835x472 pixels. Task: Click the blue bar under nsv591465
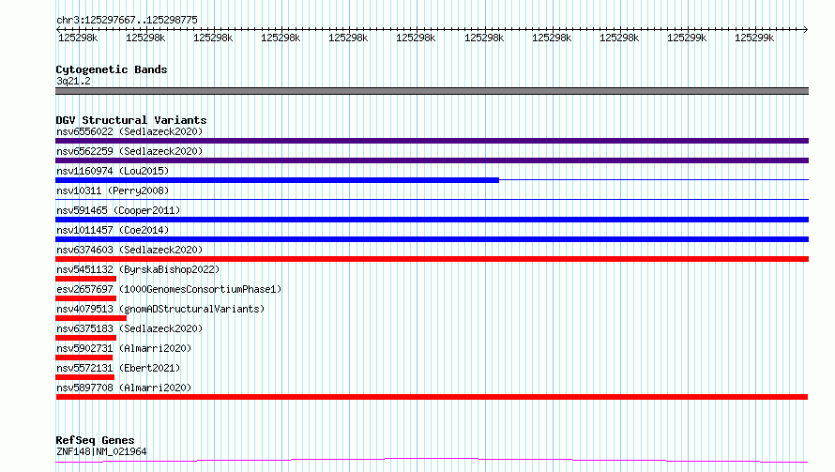(x=432, y=220)
